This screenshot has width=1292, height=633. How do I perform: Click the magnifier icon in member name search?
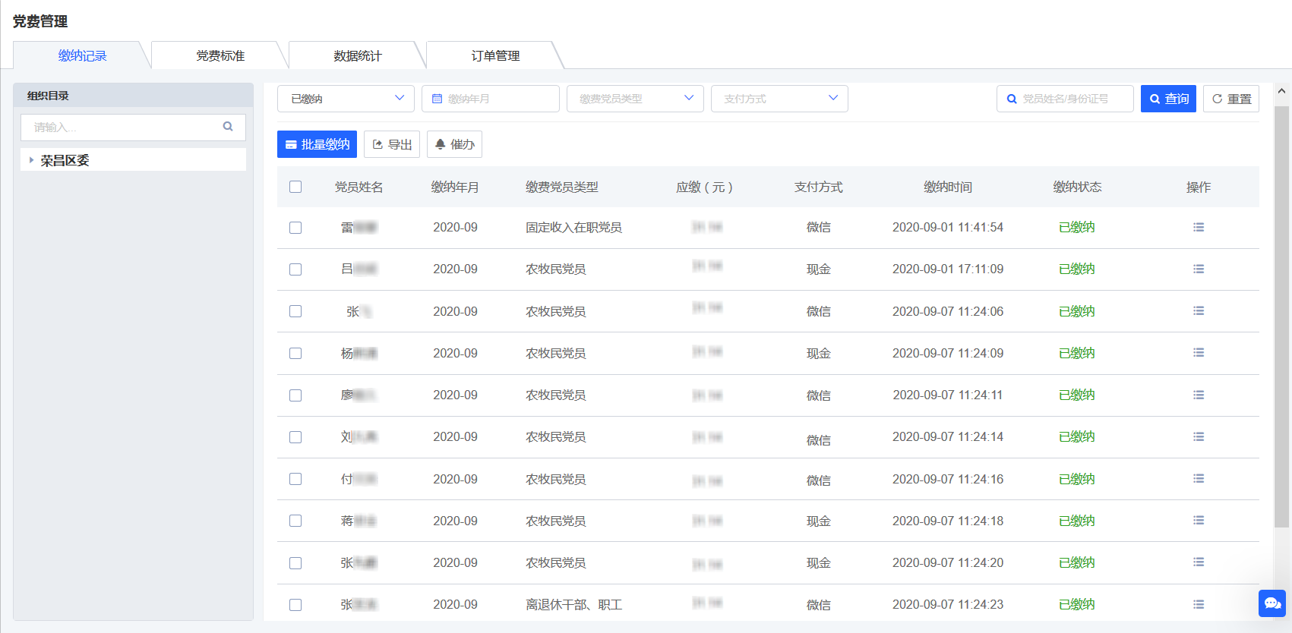click(x=1012, y=99)
